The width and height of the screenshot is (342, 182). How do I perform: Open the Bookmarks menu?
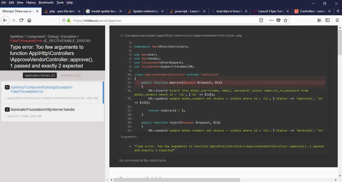(x=46, y=2)
